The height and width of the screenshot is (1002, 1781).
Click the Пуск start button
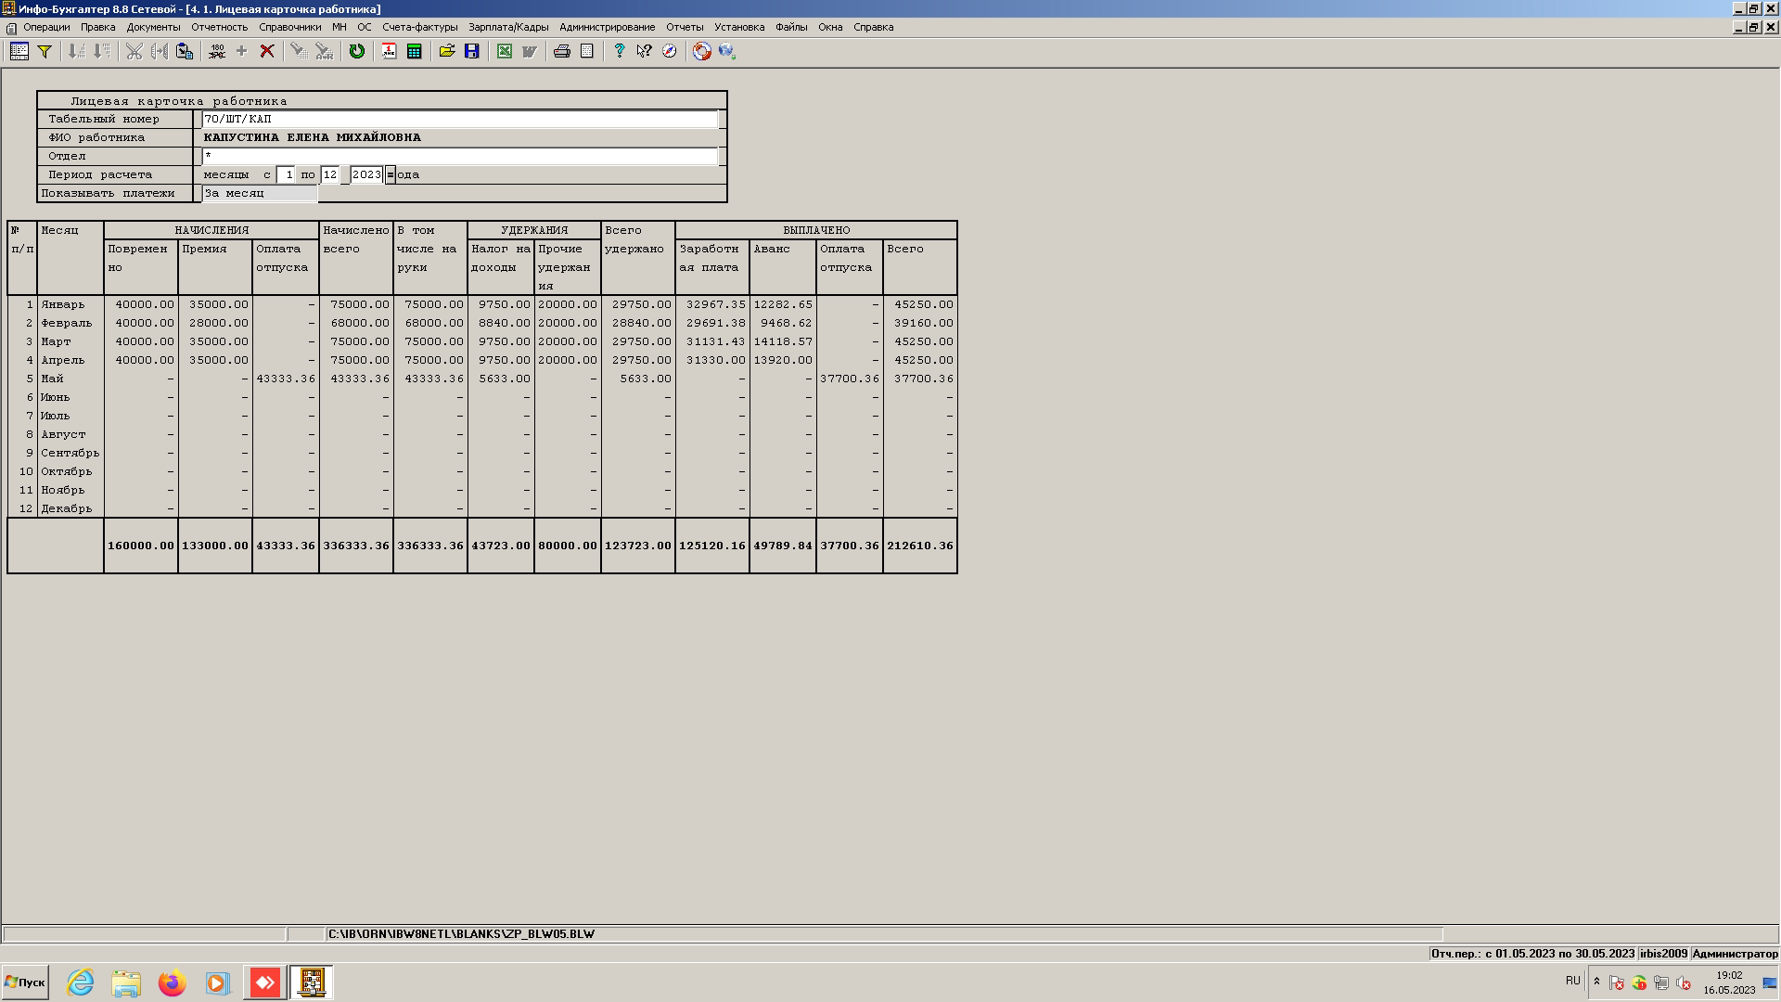(x=25, y=983)
